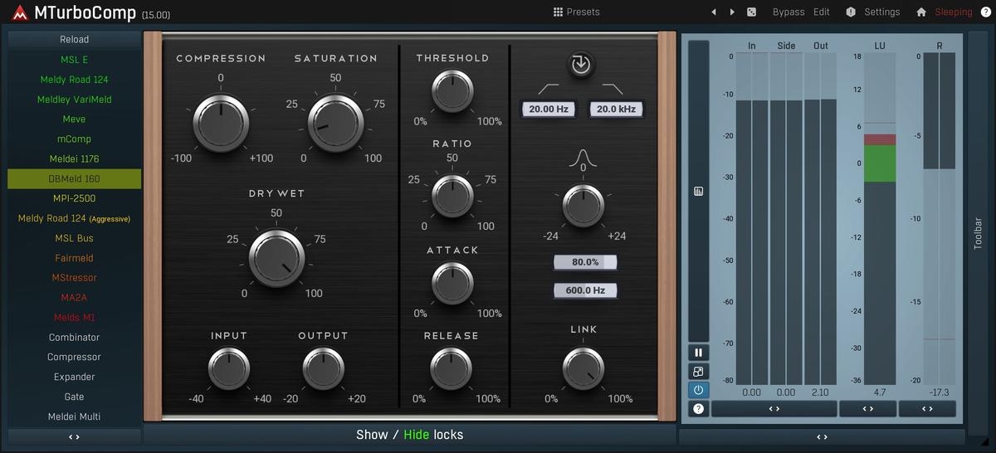The width and height of the screenshot is (996, 453).
Task: Select the Meldei 1176 compressor
Action: (x=74, y=158)
